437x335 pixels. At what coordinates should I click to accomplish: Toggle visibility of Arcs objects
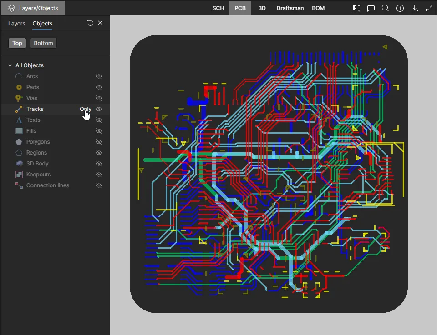(x=99, y=76)
